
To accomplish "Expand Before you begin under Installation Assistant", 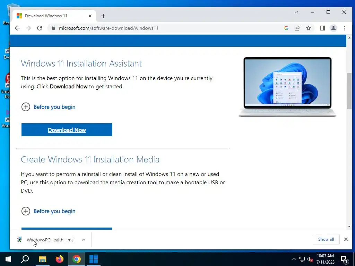I will click(48, 107).
